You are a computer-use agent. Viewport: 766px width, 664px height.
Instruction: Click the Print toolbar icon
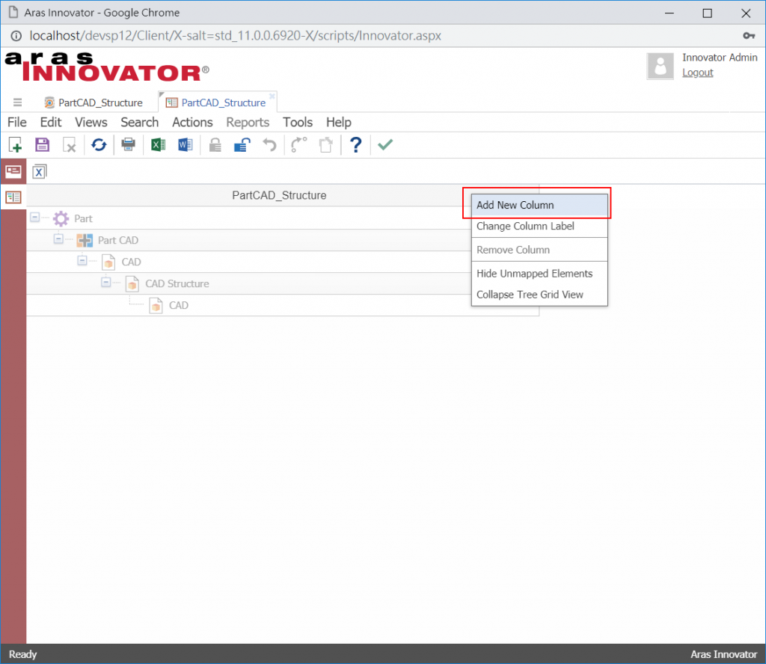point(129,144)
